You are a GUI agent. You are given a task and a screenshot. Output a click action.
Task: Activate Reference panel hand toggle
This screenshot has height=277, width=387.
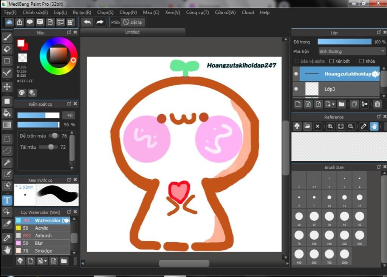point(374,126)
